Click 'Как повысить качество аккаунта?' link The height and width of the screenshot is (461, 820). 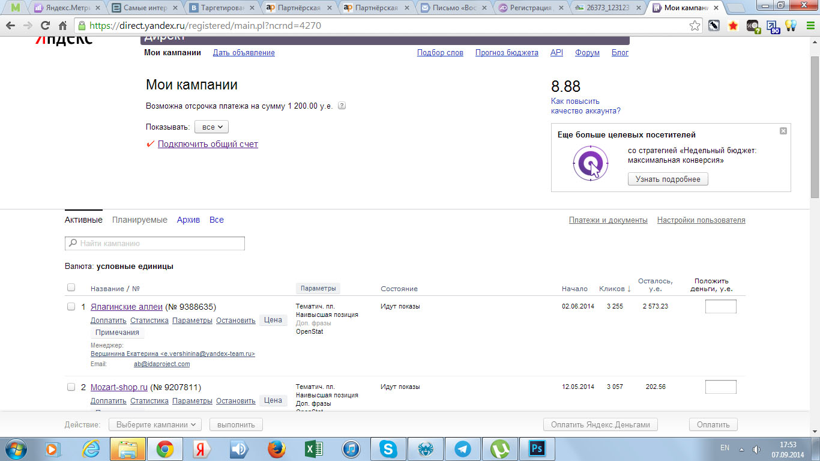pos(586,106)
